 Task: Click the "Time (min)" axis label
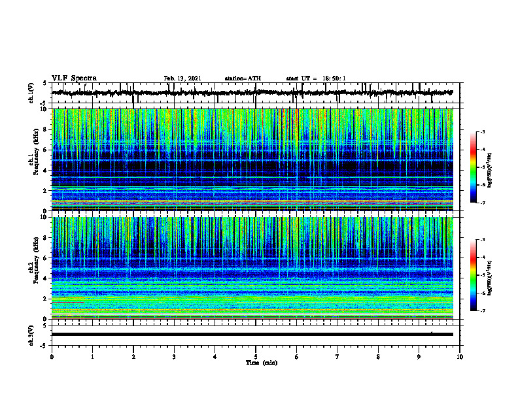(x=262, y=363)
